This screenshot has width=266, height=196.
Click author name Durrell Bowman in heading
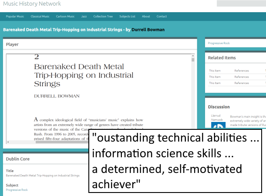(148, 30)
